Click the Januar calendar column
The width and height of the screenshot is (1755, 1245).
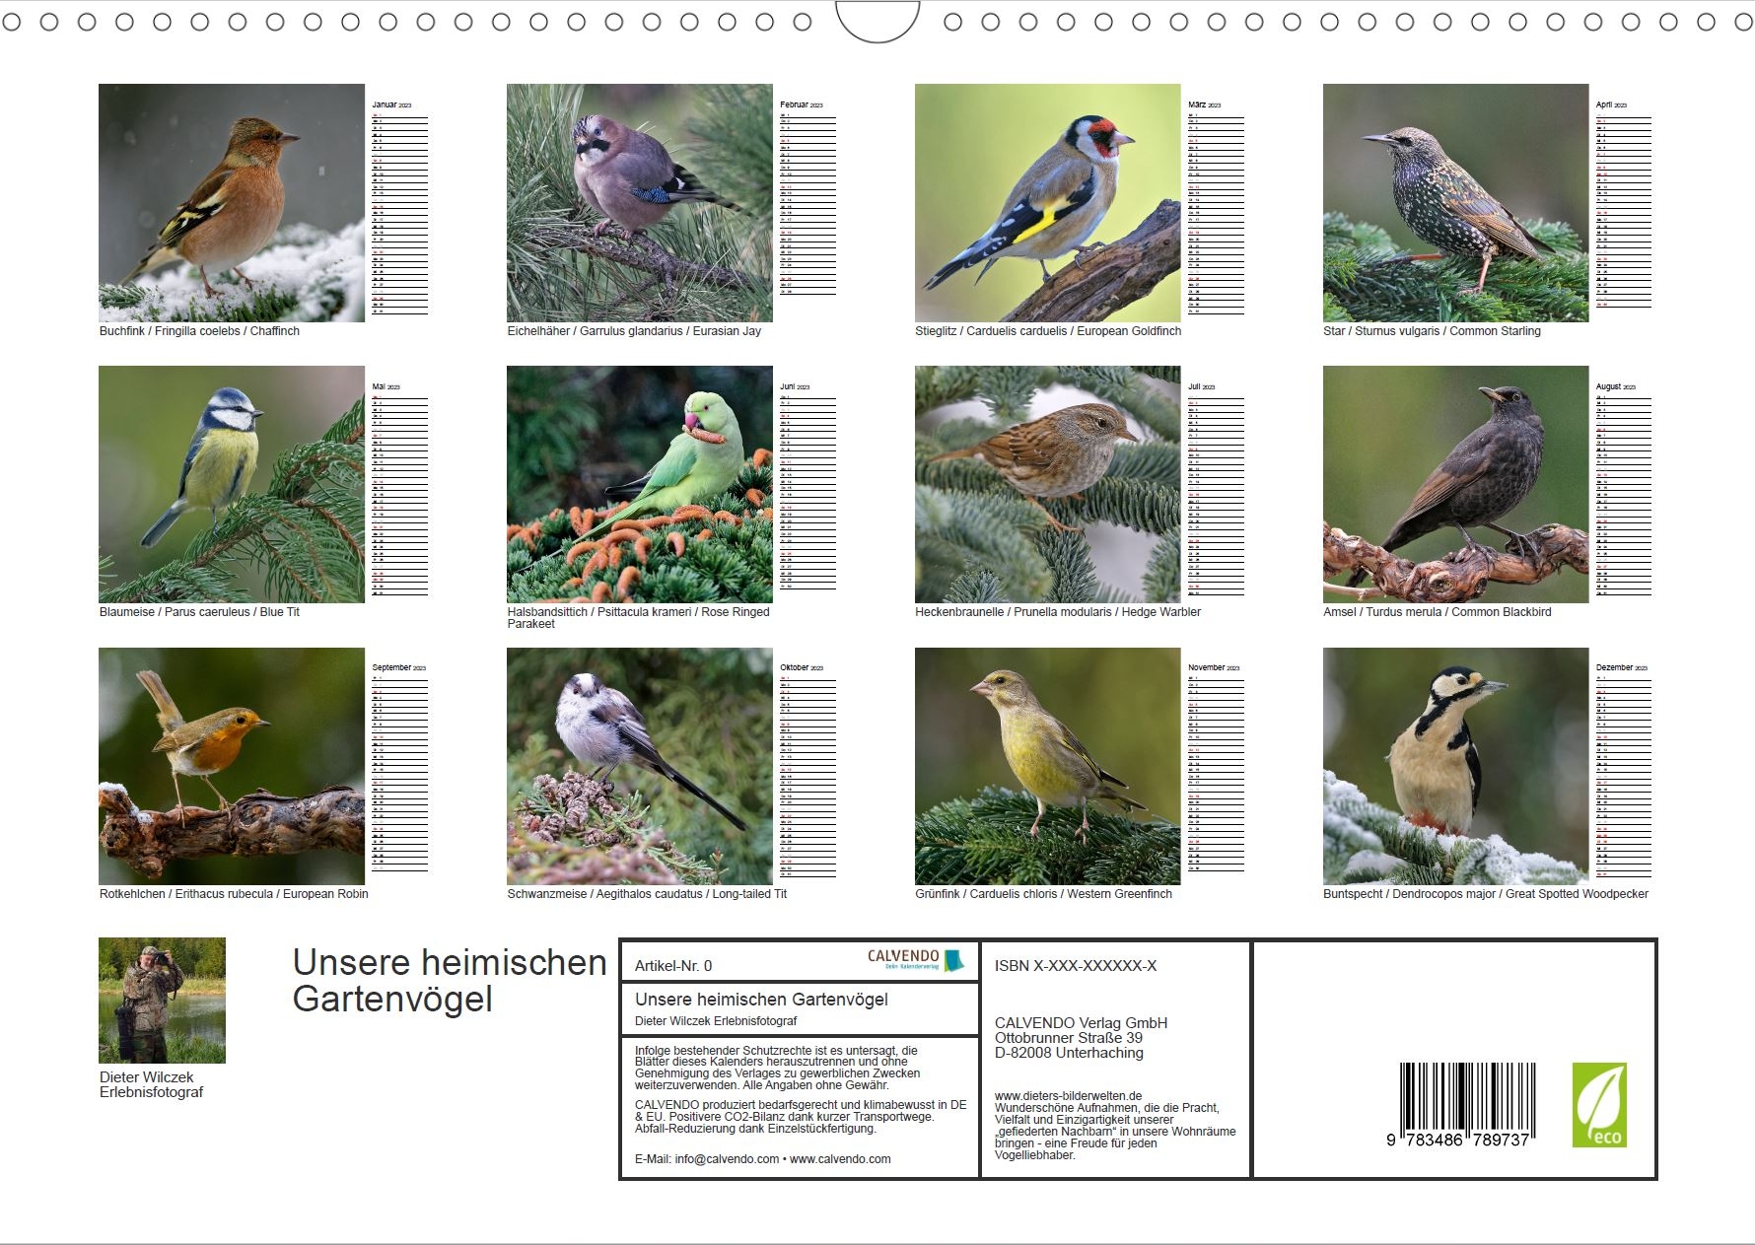point(399,207)
